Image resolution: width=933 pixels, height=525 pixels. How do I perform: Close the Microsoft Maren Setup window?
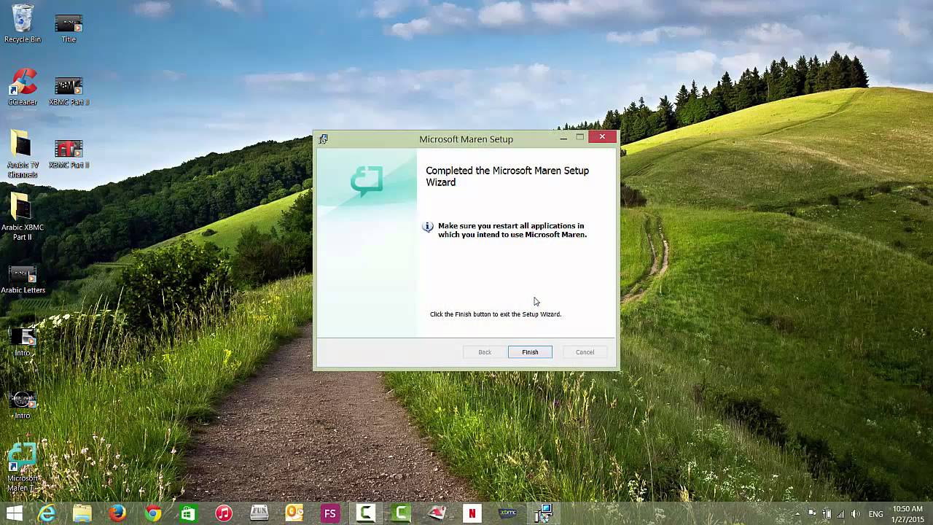pos(602,137)
